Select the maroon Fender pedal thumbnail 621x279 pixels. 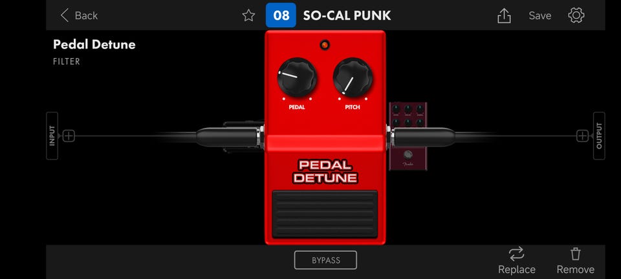coord(408,136)
